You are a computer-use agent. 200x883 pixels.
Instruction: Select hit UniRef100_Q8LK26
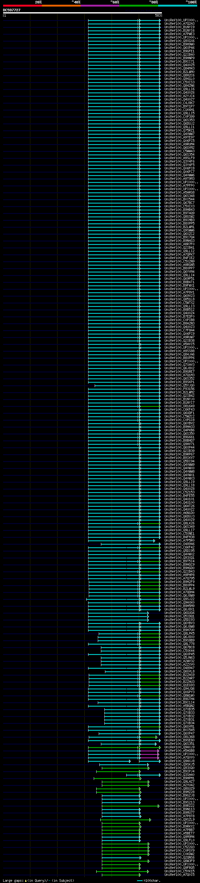pos(179,523)
